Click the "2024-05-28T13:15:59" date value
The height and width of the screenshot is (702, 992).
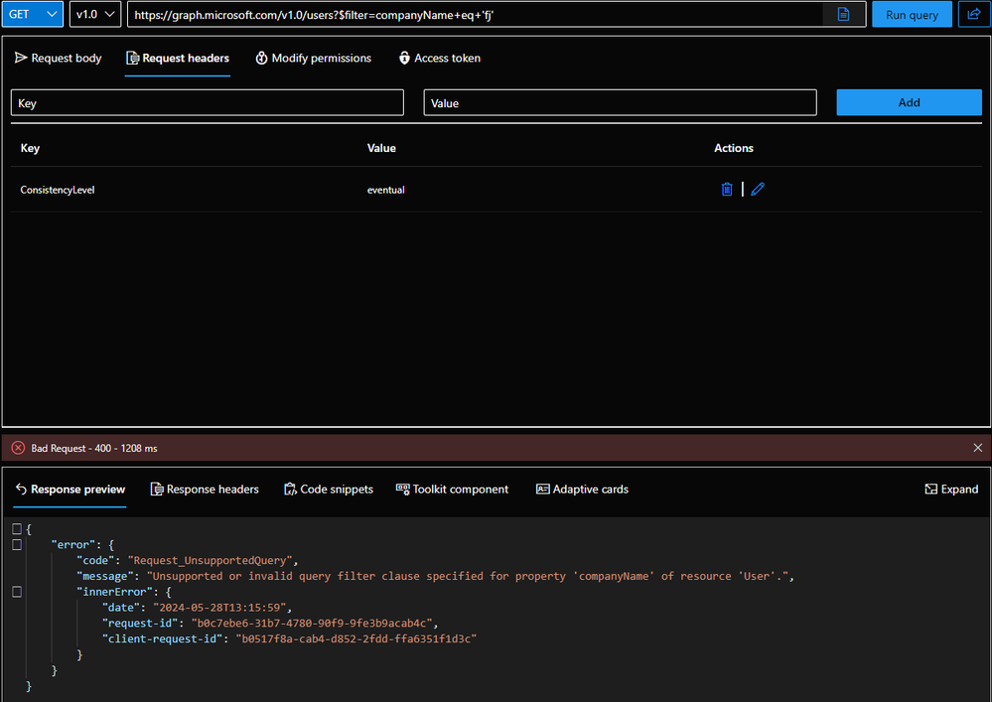(x=219, y=608)
